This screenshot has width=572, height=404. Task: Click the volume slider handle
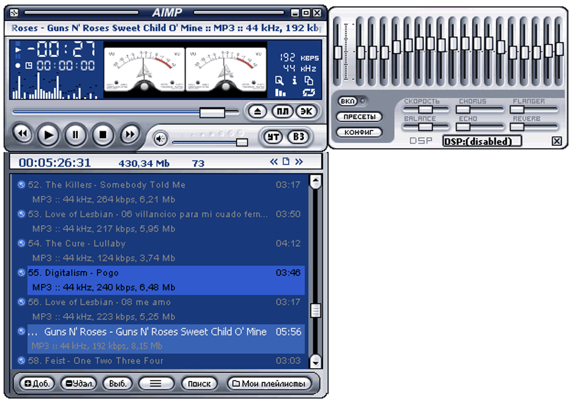click(242, 142)
